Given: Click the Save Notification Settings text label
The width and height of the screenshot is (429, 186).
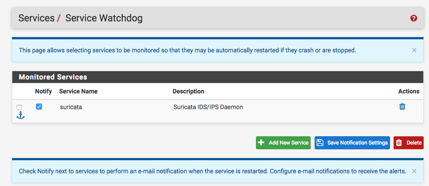Looking at the screenshot, I should 357,143.
